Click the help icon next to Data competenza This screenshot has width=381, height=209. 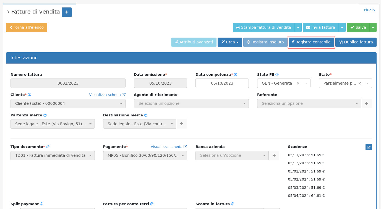click(236, 75)
